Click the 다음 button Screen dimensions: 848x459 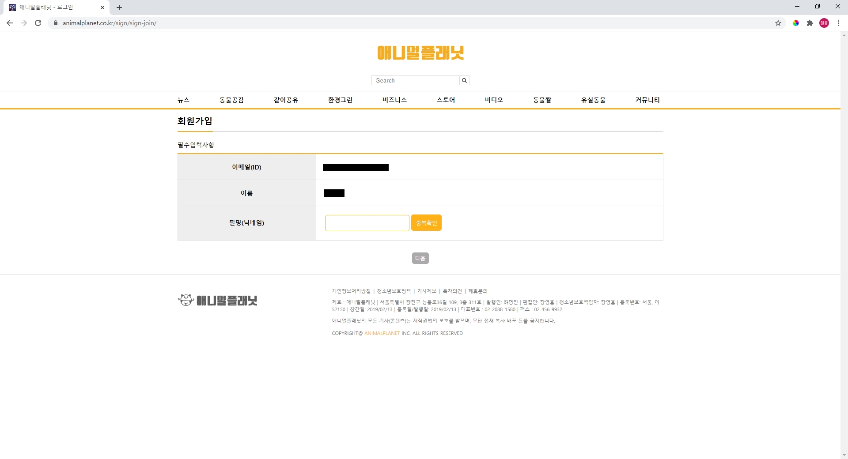[420, 258]
